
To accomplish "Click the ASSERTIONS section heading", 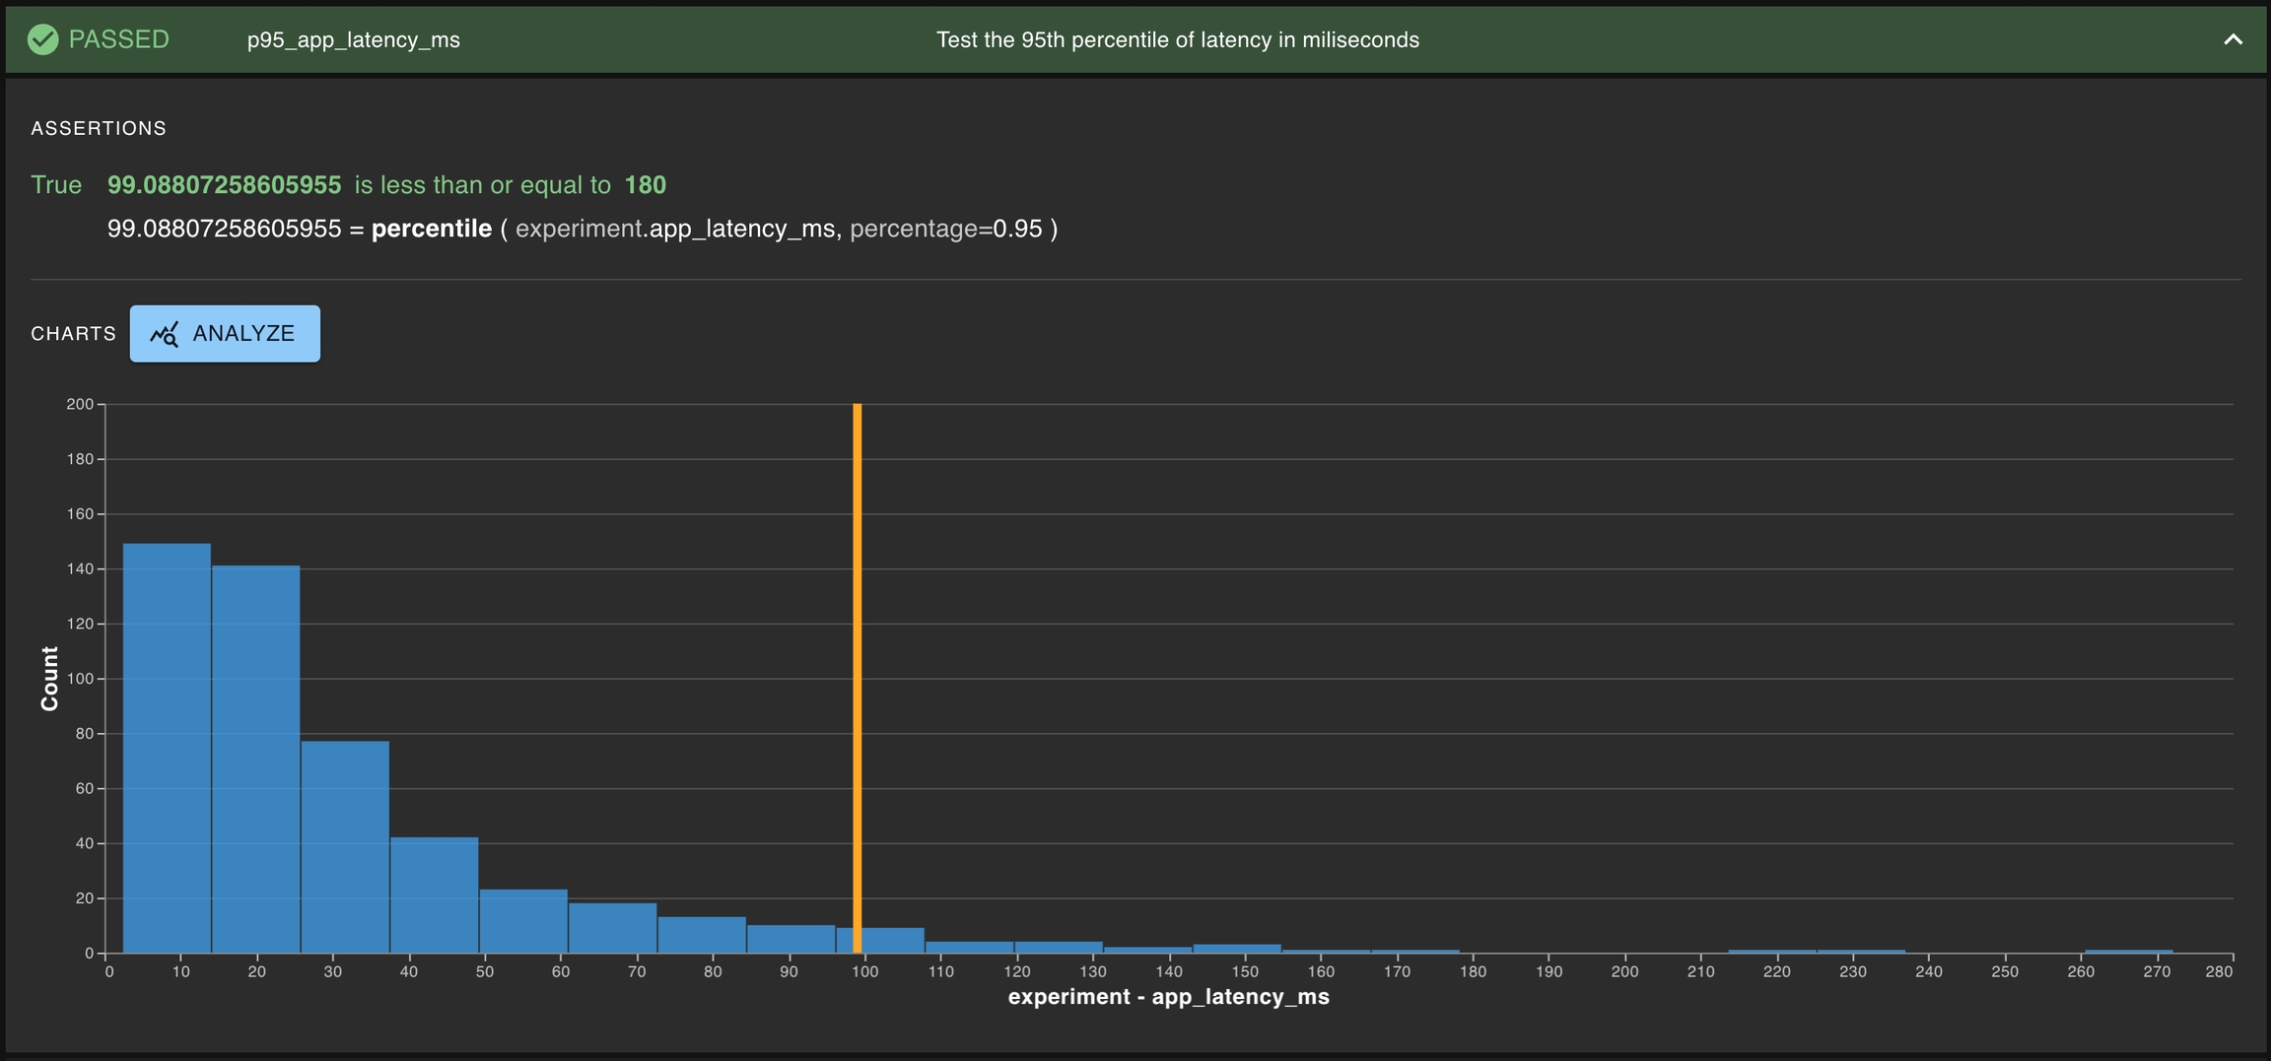I will [x=99, y=128].
